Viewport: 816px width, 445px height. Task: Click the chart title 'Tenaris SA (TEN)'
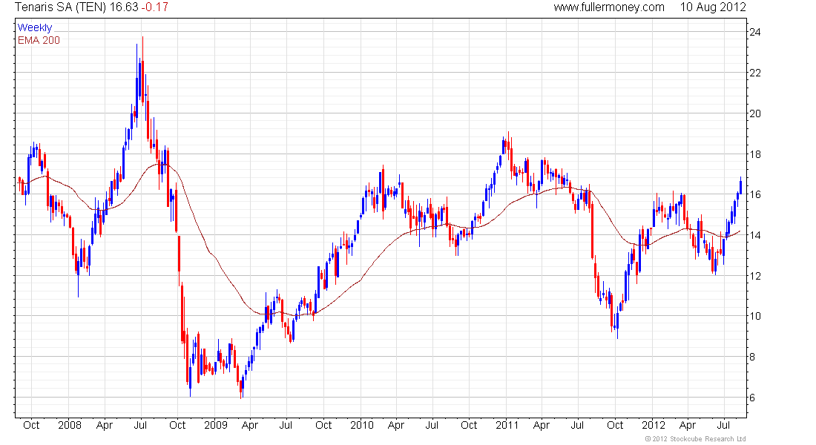pyautogui.click(x=60, y=7)
